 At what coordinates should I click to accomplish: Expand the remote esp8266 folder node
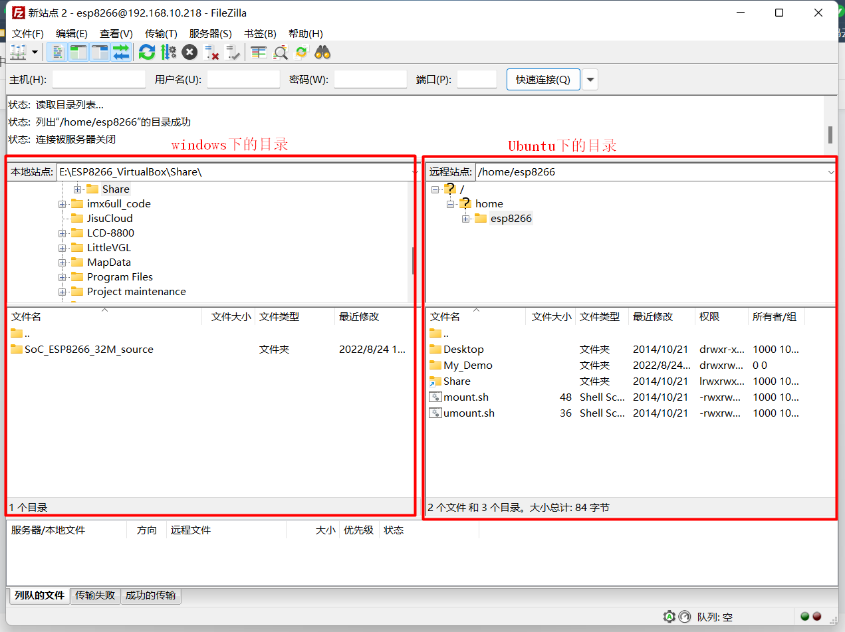coord(465,219)
